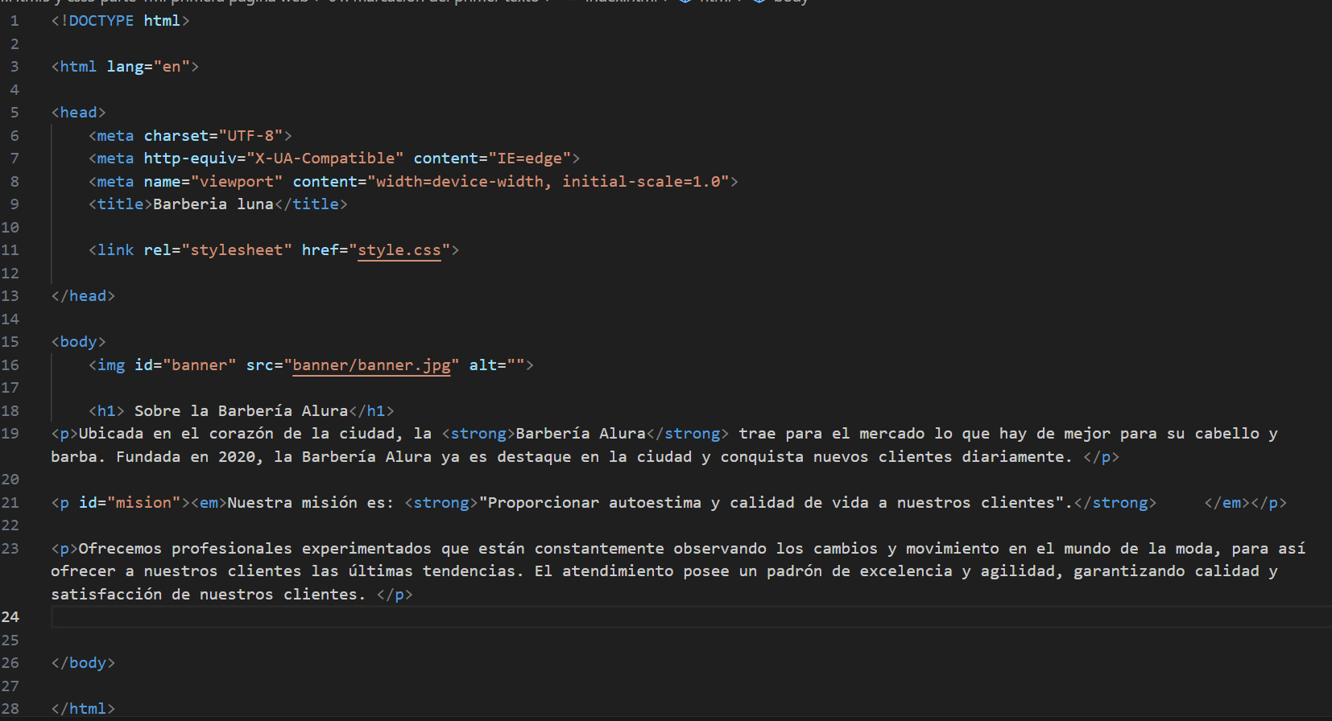Follow the banner/banner.jpg path link
The width and height of the screenshot is (1332, 721).
pos(371,365)
